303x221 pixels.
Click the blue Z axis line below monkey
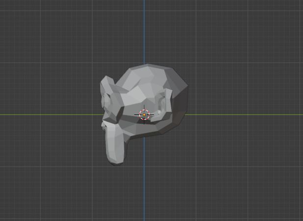tap(144, 192)
